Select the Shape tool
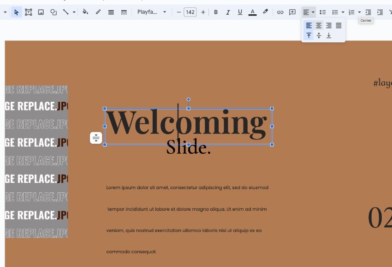This screenshot has width=392, height=267. coord(53,12)
